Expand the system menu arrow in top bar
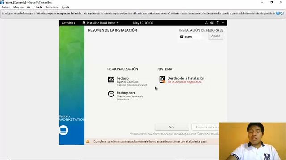 [223, 23]
